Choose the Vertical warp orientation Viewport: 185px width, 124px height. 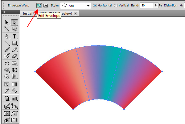pyautogui.click(x=121, y=6)
